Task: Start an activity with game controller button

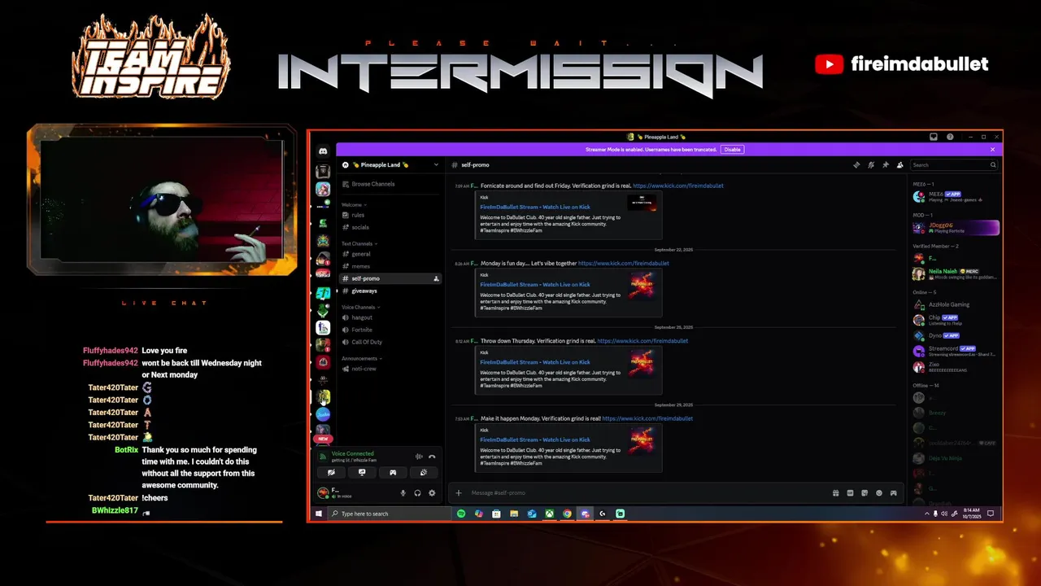Action: pyautogui.click(x=393, y=472)
